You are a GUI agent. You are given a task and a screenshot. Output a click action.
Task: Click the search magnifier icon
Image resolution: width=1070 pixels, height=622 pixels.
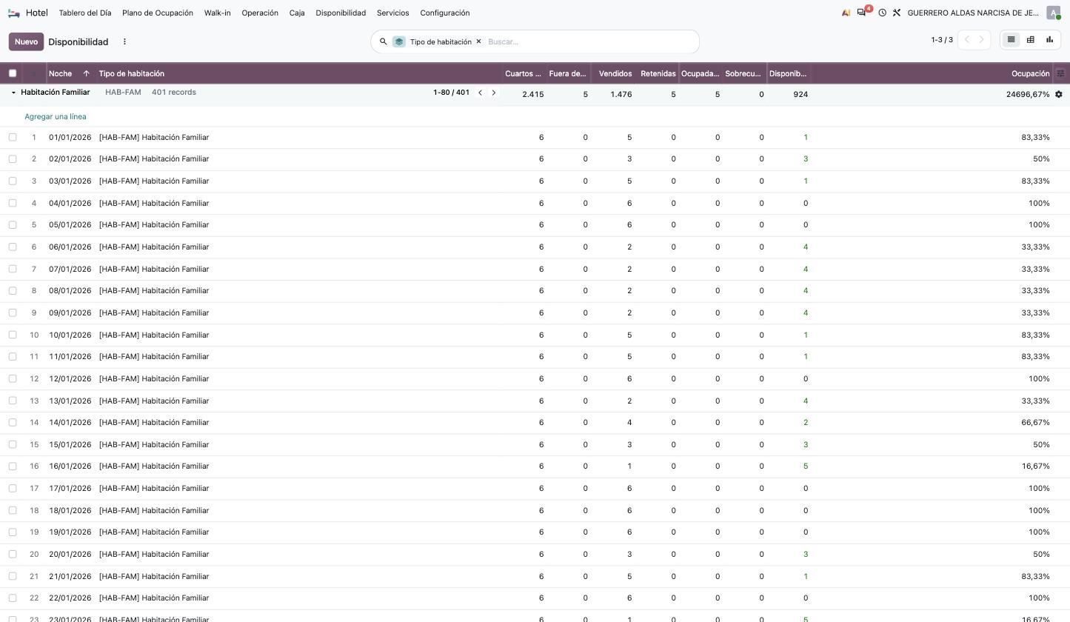pyautogui.click(x=383, y=41)
